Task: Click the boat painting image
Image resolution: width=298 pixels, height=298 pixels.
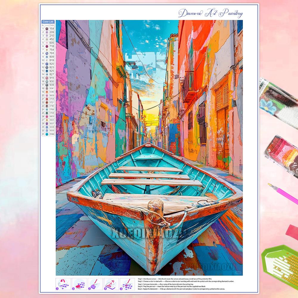Action: 149,148
